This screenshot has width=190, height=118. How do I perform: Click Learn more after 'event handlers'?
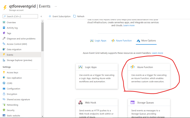coord(157,53)
